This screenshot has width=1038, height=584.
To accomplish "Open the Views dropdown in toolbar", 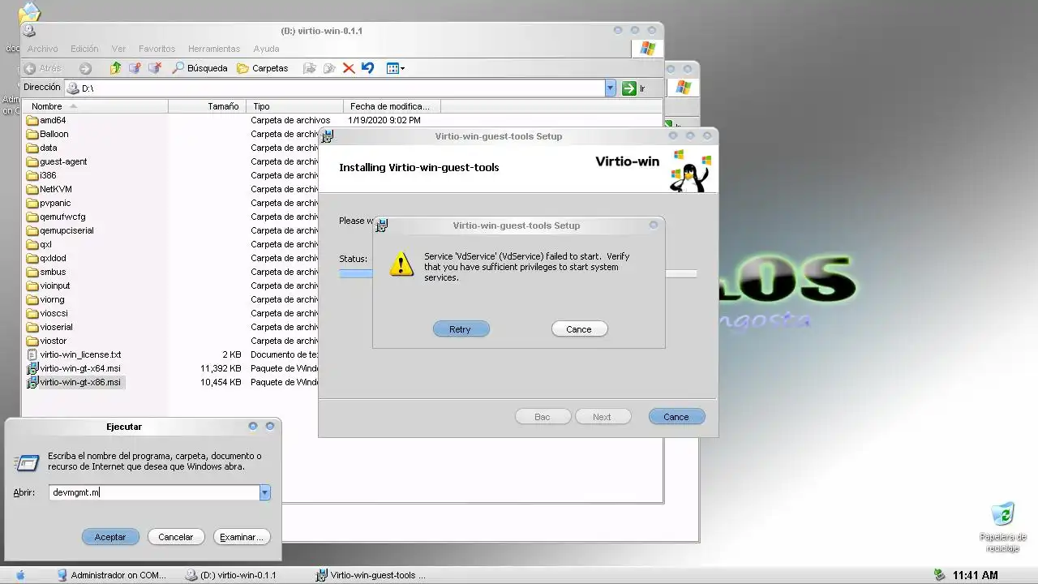I will click(x=395, y=68).
